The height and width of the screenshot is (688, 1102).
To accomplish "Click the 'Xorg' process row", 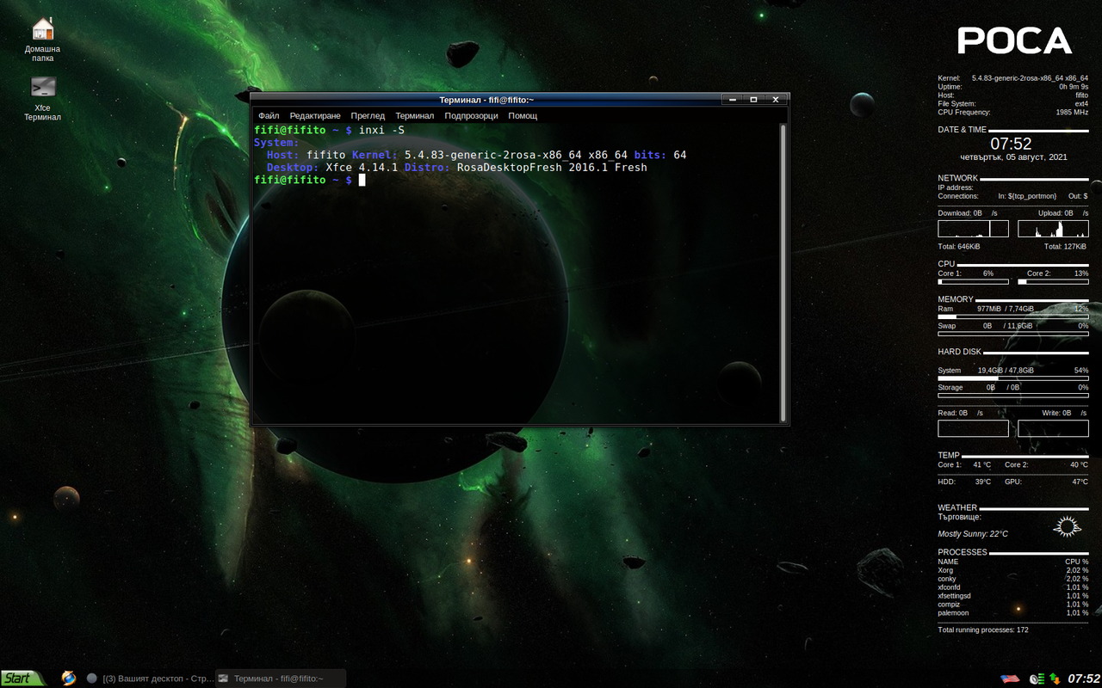I will click(x=1013, y=570).
